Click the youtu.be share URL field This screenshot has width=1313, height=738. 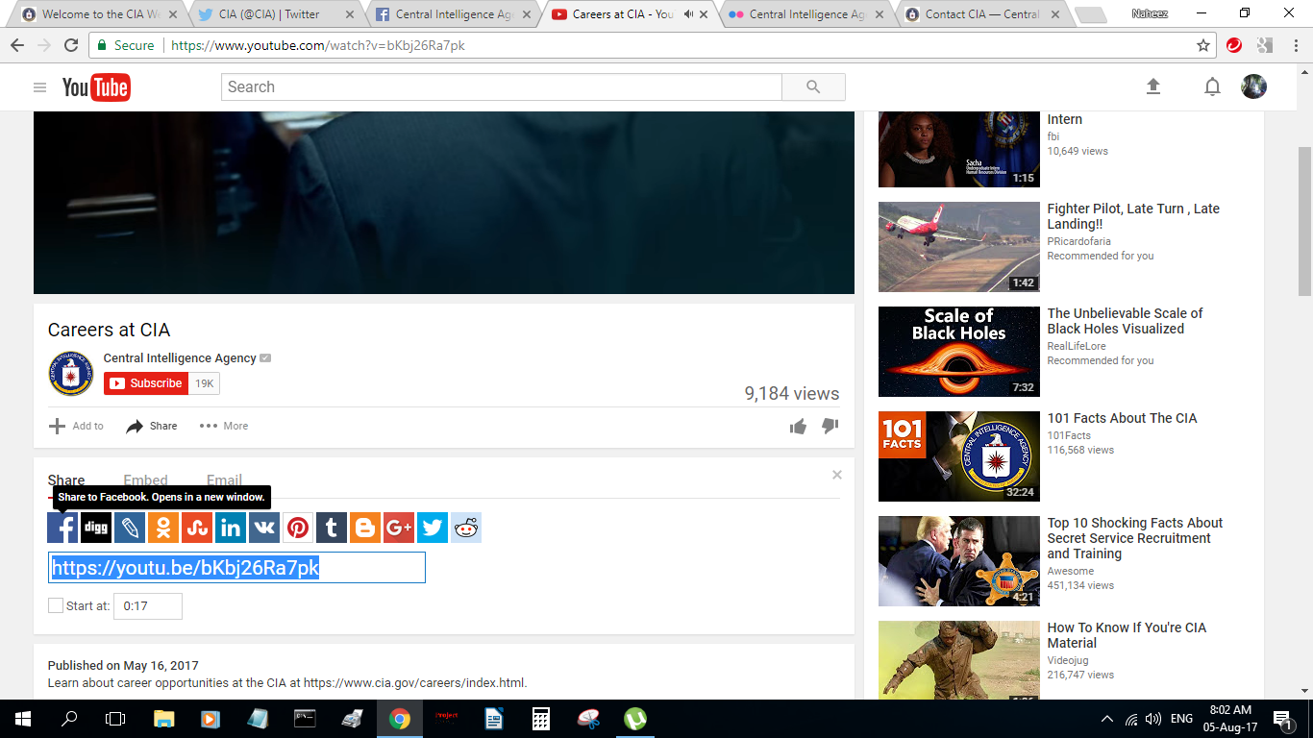[x=236, y=568]
